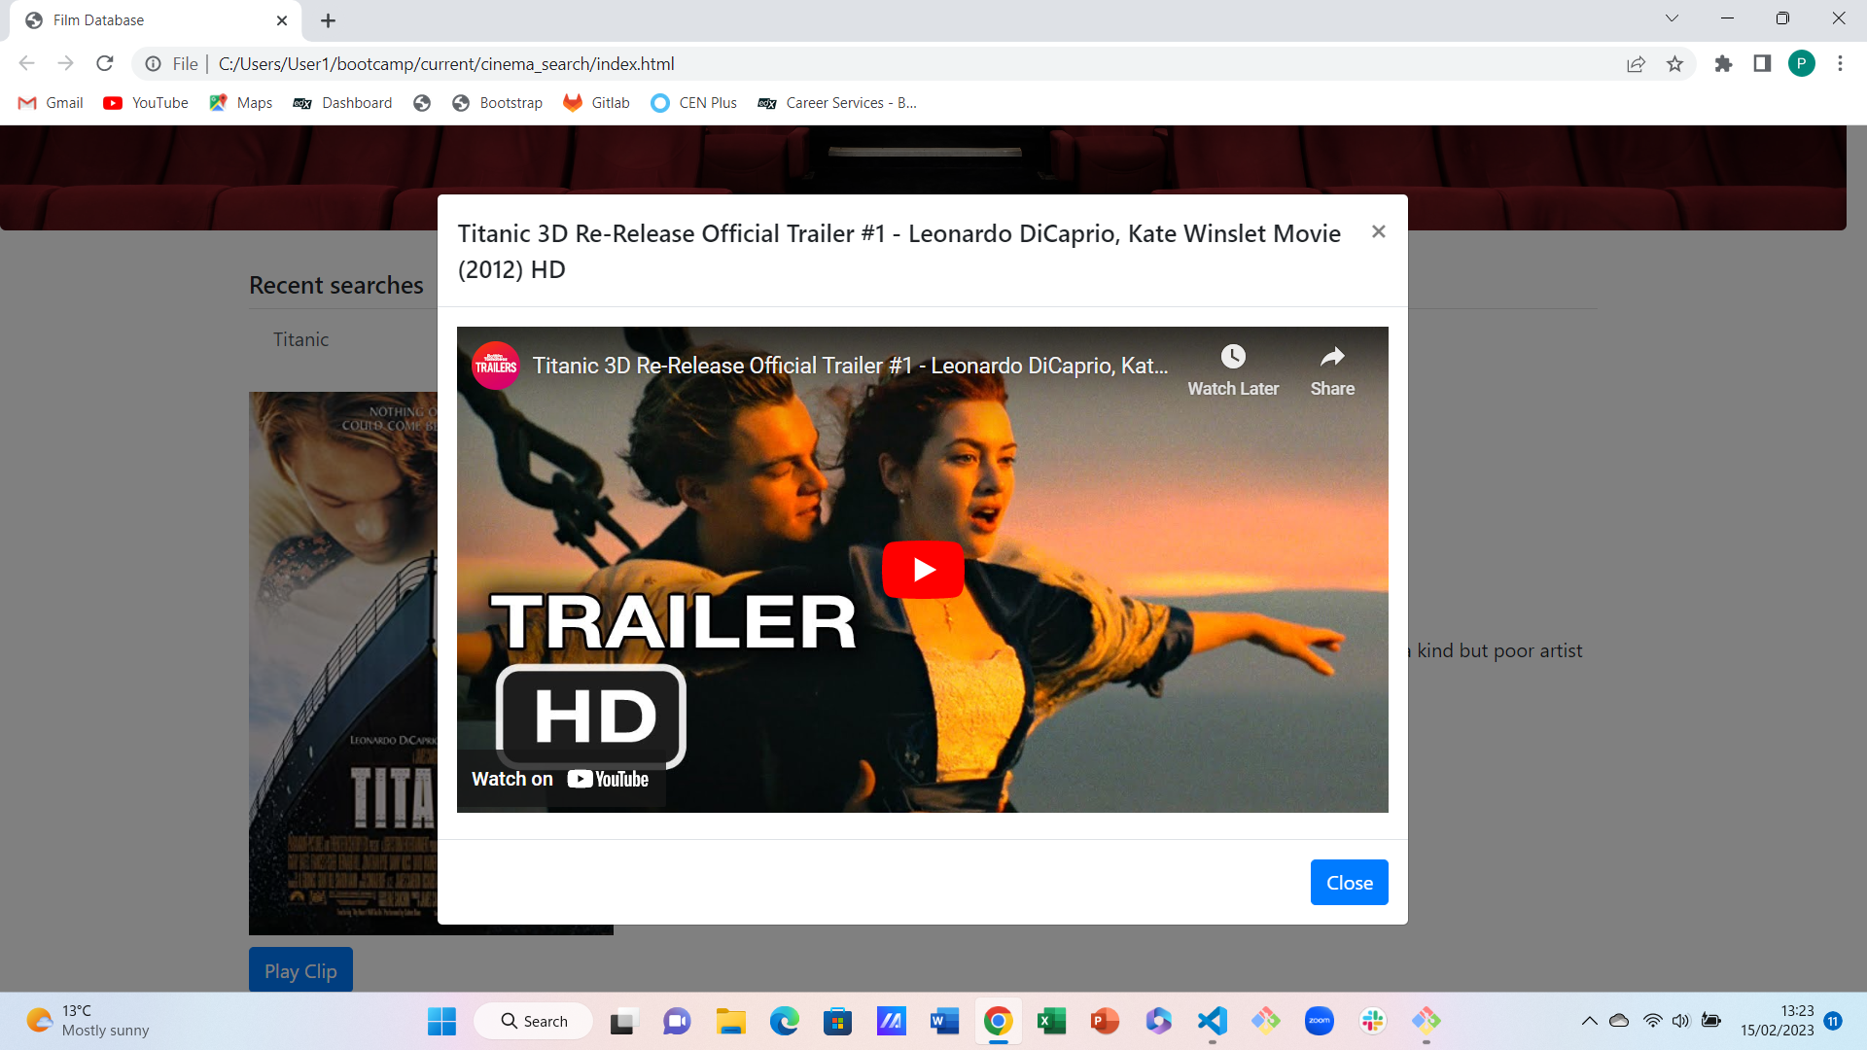Open Career Services bookmark
This screenshot has height=1050, width=1867.
point(837,103)
